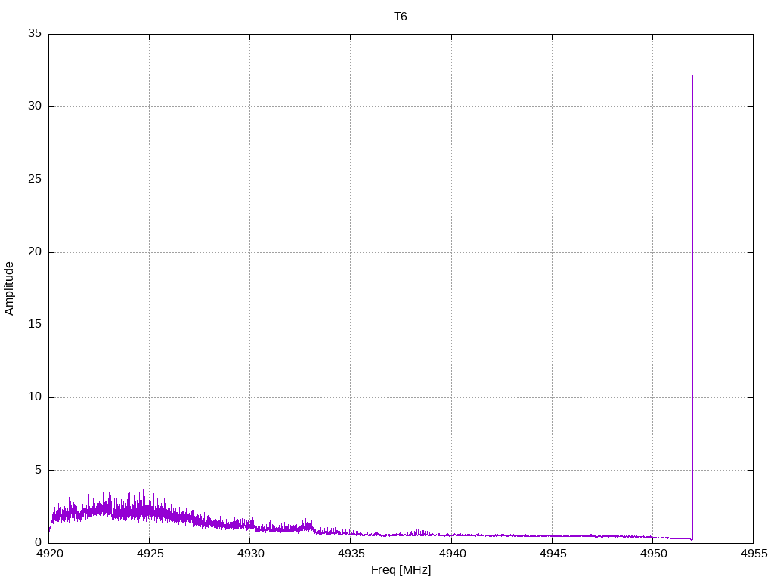
Task: Click y-axis tick label 25
Action: [x=35, y=179]
